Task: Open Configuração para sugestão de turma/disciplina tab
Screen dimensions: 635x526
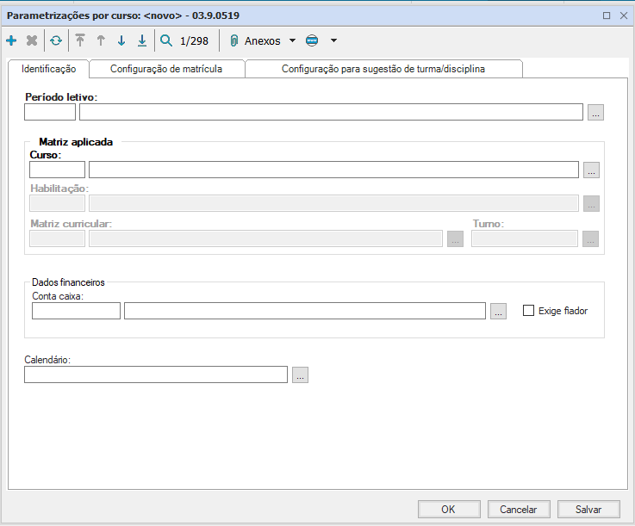Action: click(383, 69)
